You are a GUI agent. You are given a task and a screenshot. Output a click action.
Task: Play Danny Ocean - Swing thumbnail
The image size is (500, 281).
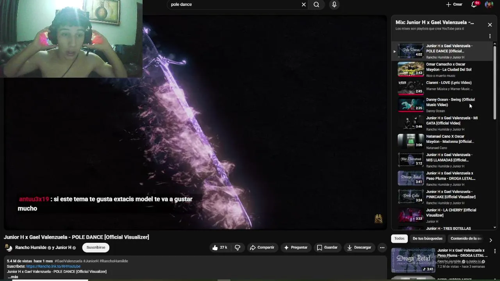(411, 104)
